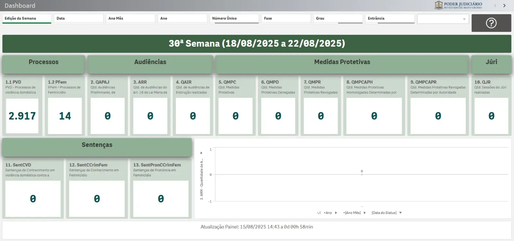Click the data point on the ARR chart
The height and width of the screenshot is (241, 514).
pyautogui.click(x=362, y=174)
